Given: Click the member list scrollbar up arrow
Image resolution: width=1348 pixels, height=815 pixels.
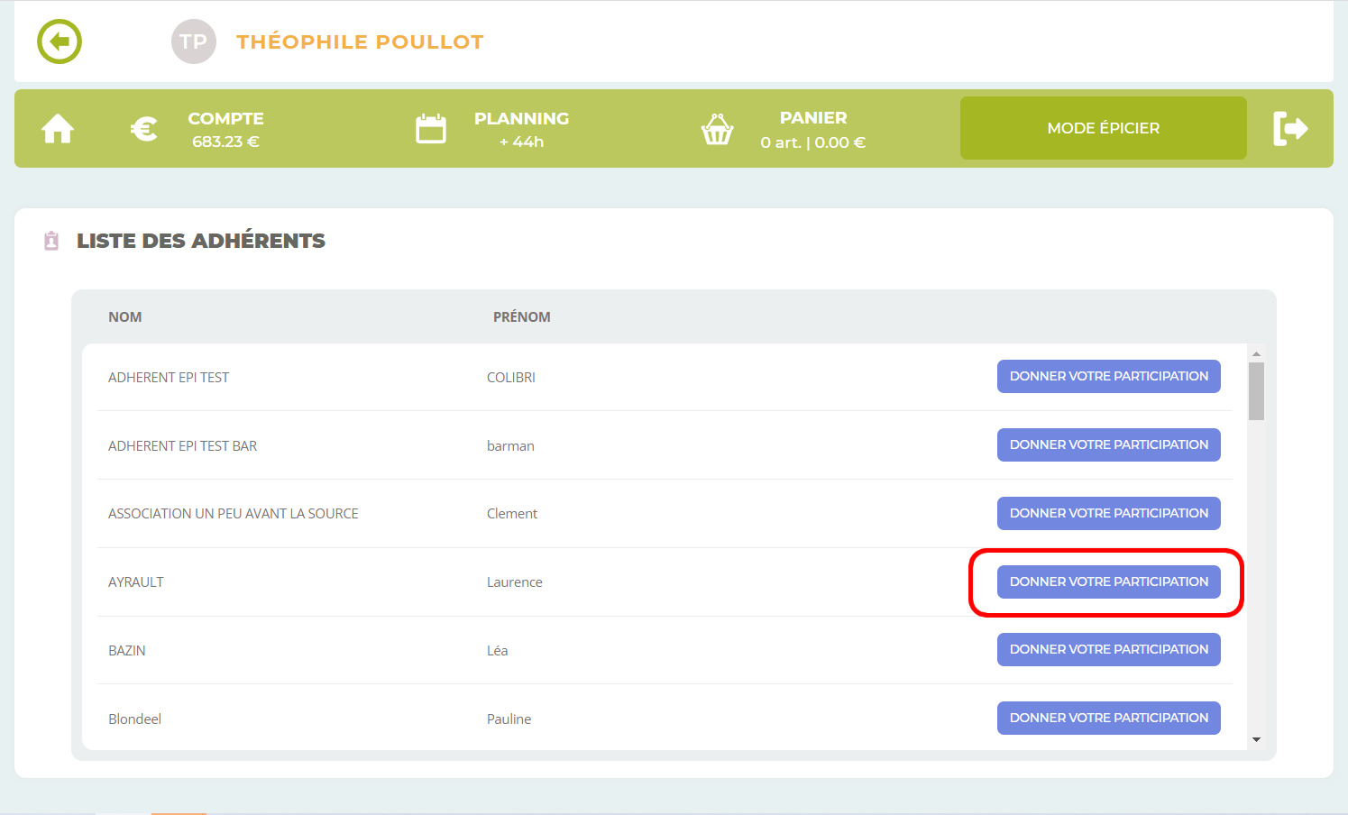Looking at the screenshot, I should click(x=1256, y=354).
